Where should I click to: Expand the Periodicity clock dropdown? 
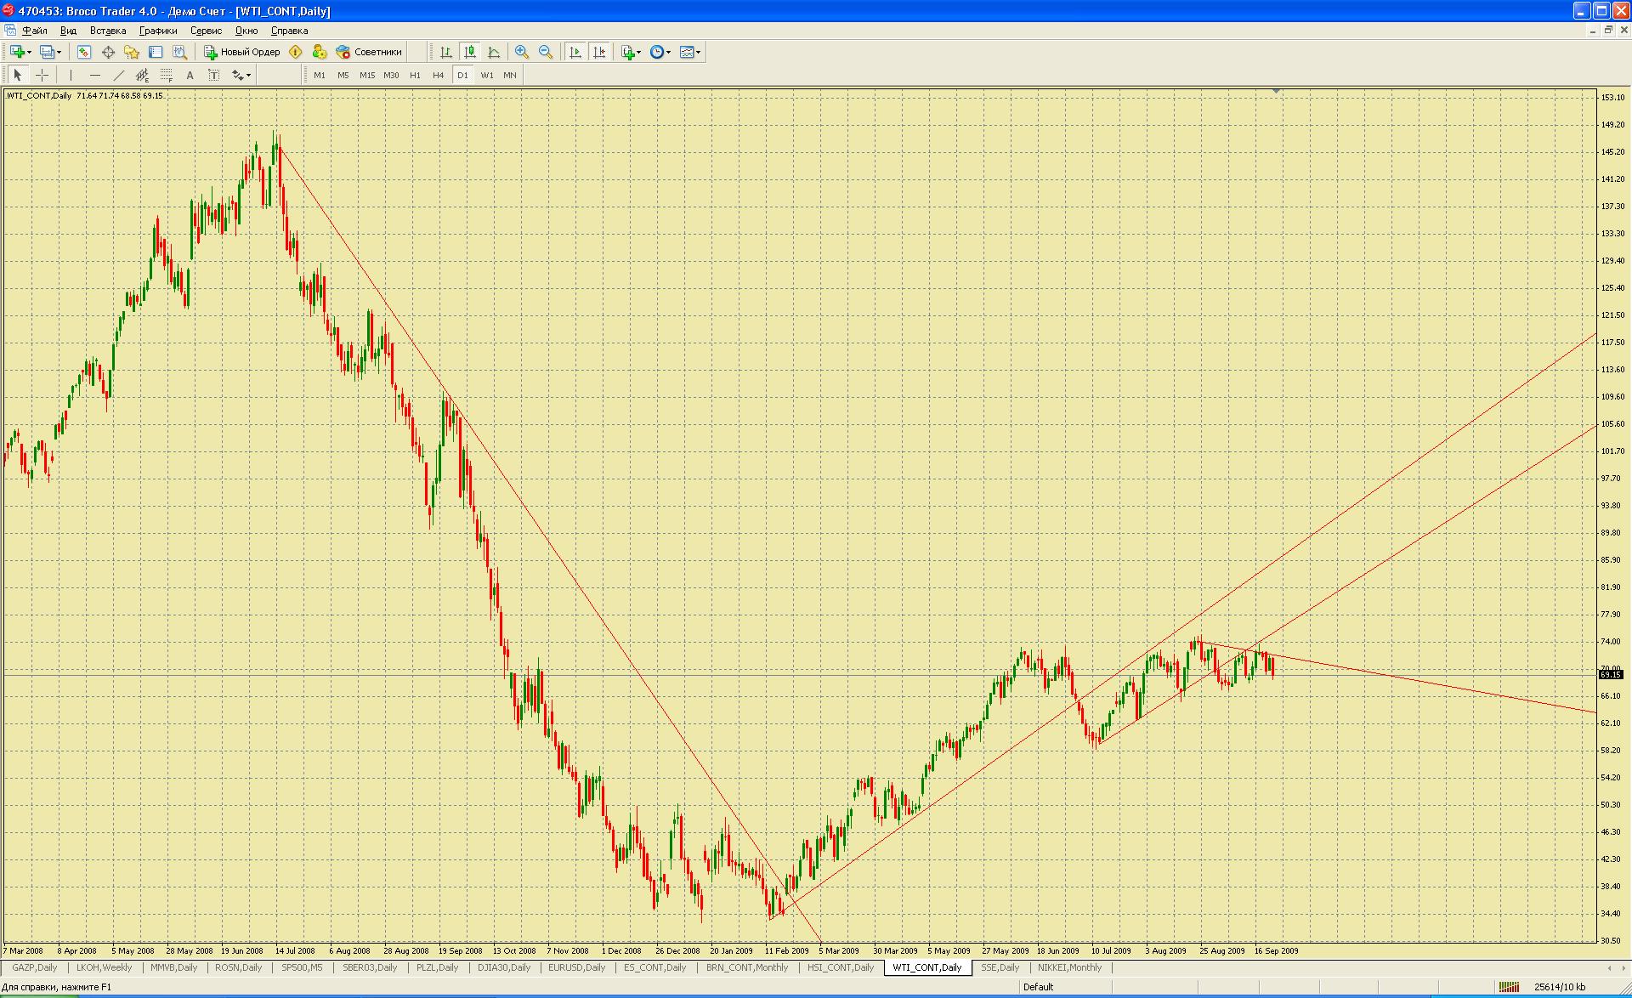669,52
